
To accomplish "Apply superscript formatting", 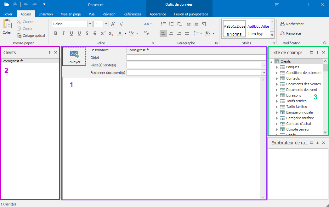I will (103, 33).
